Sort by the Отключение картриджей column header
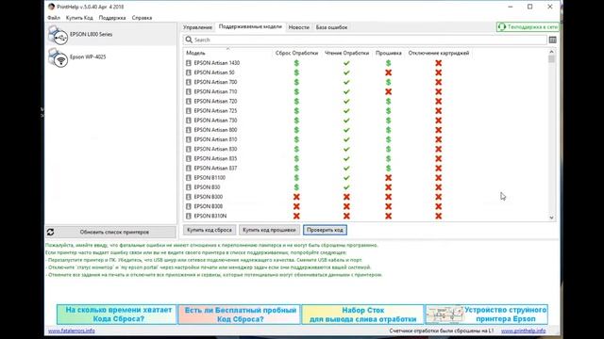Image resolution: width=604 pixels, height=339 pixels. (x=439, y=53)
